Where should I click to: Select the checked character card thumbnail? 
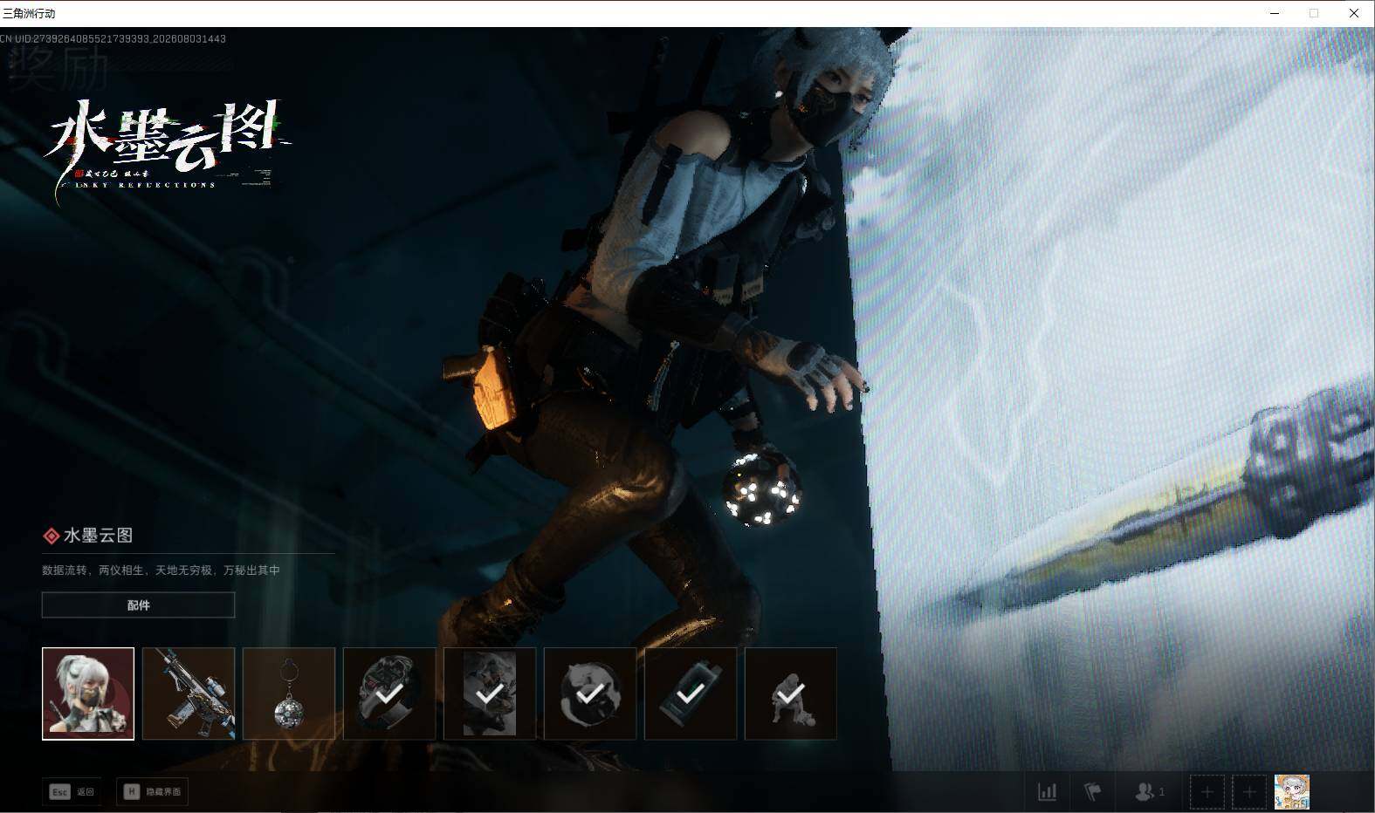click(x=490, y=693)
